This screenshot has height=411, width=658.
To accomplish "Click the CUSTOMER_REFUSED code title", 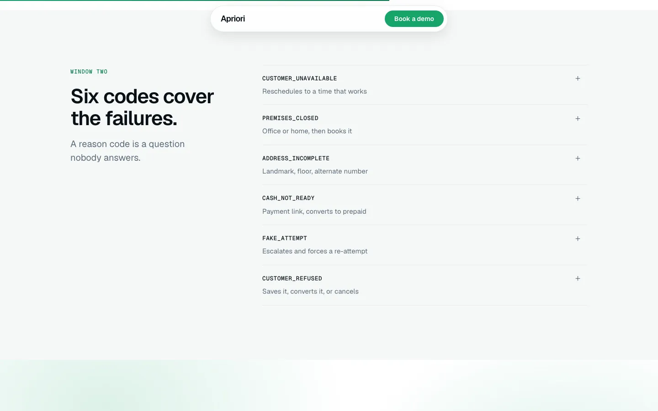I will [x=292, y=279].
